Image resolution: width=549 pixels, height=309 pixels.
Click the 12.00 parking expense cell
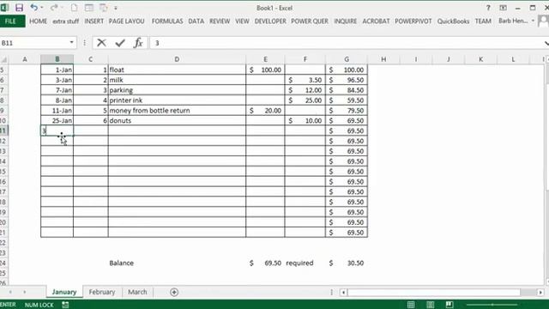point(305,90)
